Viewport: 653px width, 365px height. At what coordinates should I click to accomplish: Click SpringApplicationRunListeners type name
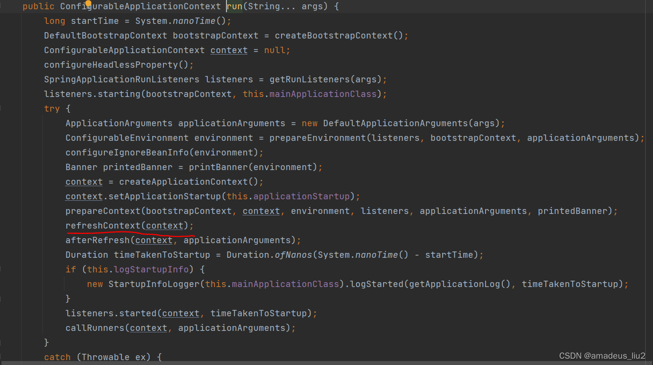122,79
